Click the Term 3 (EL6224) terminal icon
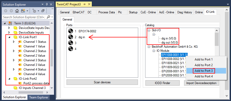Screen dimensions: 231x101 click(x=10, y=23)
